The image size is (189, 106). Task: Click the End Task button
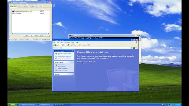click(27, 36)
